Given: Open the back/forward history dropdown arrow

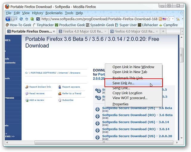Looking at the screenshot, I should pyautogui.click(x=16, y=19).
